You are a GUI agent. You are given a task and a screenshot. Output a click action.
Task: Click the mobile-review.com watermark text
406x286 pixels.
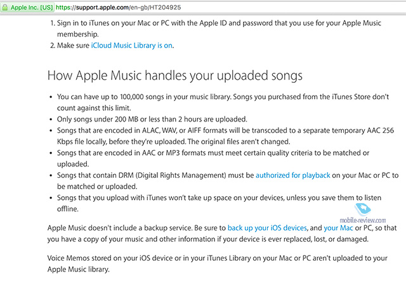click(x=362, y=220)
